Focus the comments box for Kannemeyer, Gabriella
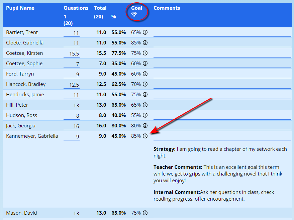This screenshot has width=294, height=220. coord(222,136)
